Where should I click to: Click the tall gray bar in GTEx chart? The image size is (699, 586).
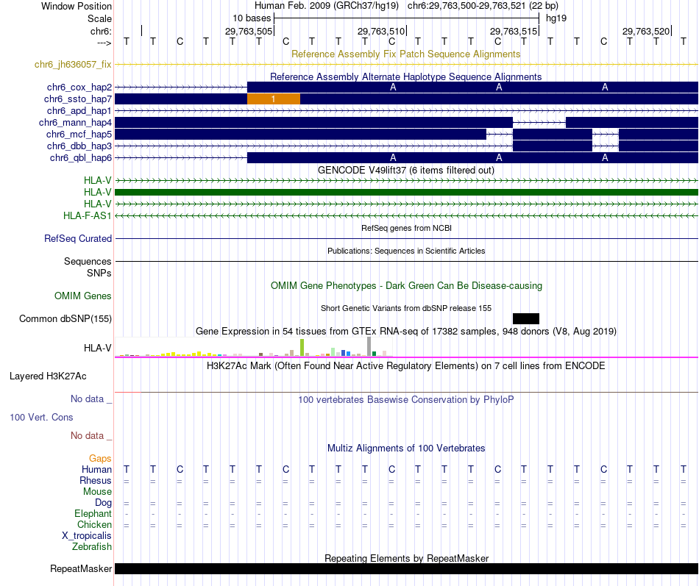coord(369,347)
